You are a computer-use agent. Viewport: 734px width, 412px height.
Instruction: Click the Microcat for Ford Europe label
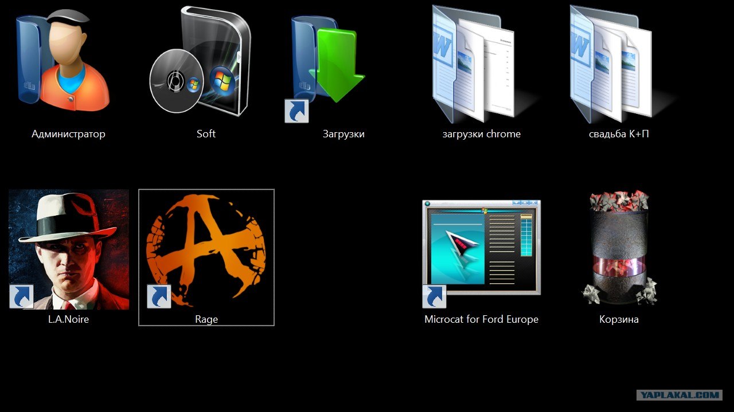(482, 319)
